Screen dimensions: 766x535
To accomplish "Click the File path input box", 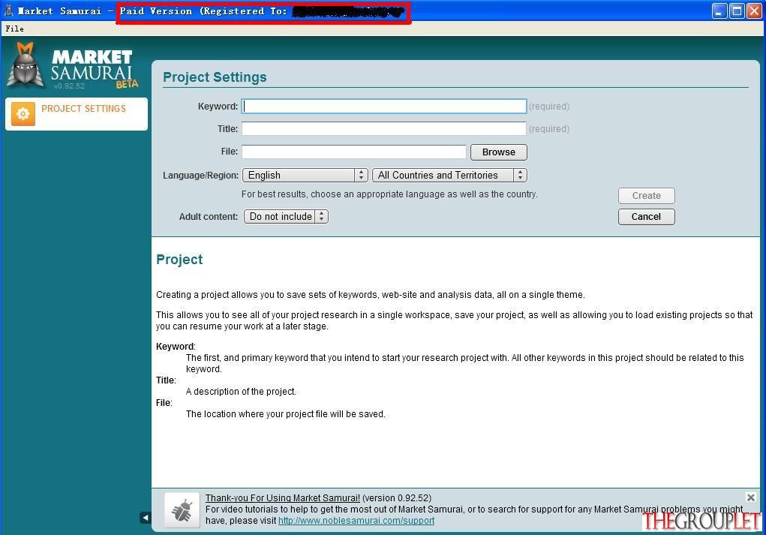I will click(x=353, y=152).
